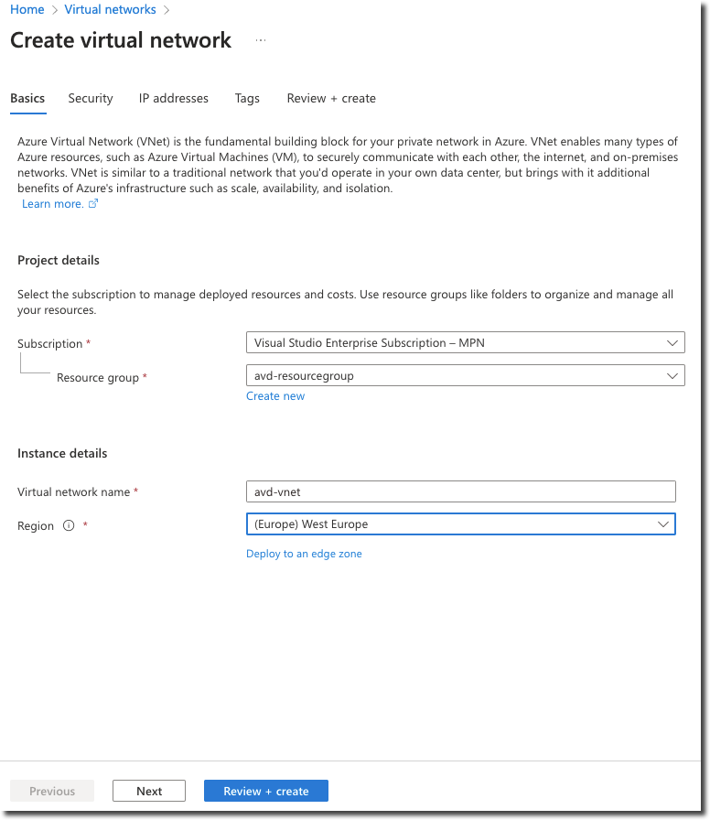Click the Project details heading
Viewport: 710px width, 820px height.
pyautogui.click(x=59, y=260)
